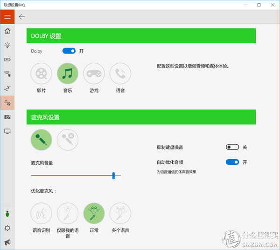Viewport: 280px width, 250px height.
Task: Open the display monitor sidebar section
Action: click(7, 131)
